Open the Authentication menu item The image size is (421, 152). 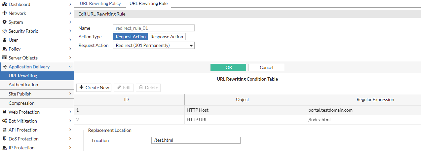coord(23,85)
